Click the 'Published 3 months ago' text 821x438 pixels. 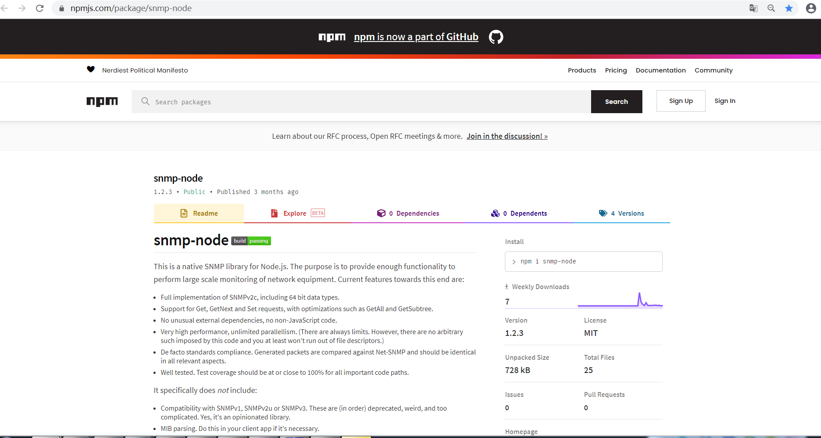(x=257, y=192)
